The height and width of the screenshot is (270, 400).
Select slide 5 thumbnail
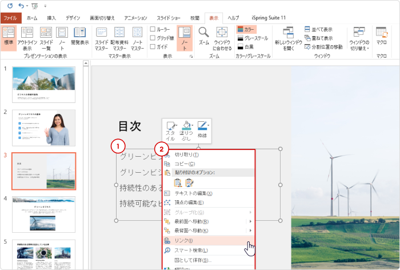pyautogui.click(x=43, y=255)
